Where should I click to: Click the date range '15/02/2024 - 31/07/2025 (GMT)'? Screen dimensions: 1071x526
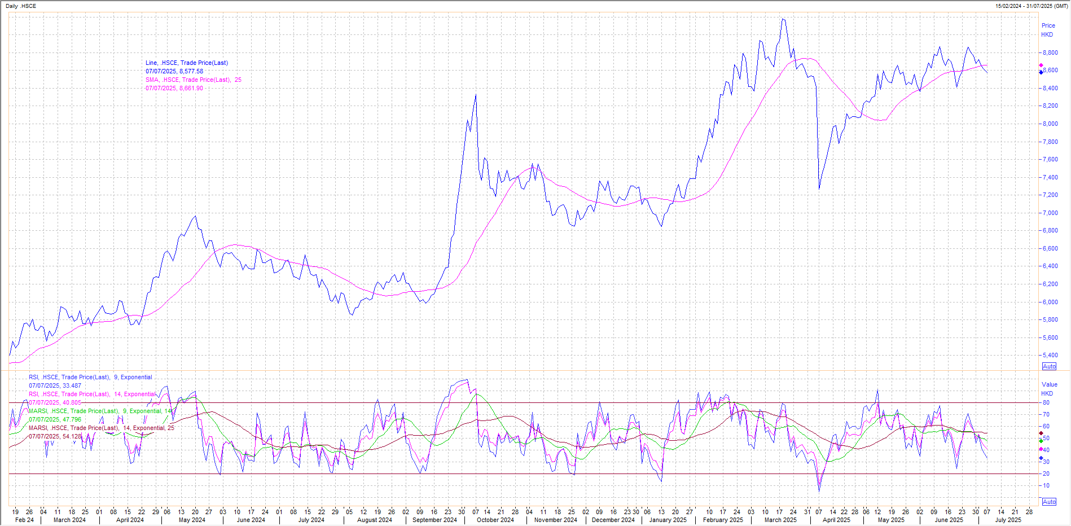click(1032, 6)
